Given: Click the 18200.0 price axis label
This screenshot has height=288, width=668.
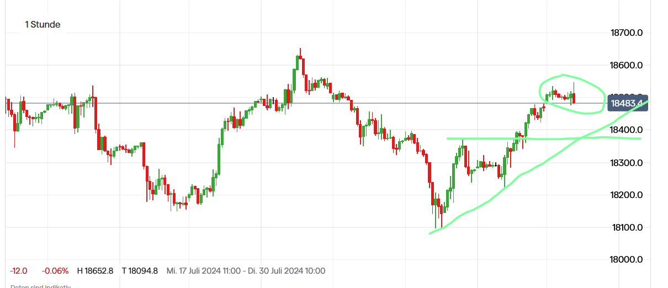Looking at the screenshot, I should (627, 195).
